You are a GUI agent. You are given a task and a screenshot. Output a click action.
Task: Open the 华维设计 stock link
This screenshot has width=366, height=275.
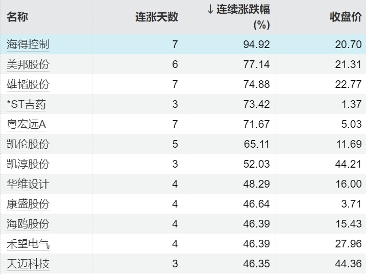point(28,184)
